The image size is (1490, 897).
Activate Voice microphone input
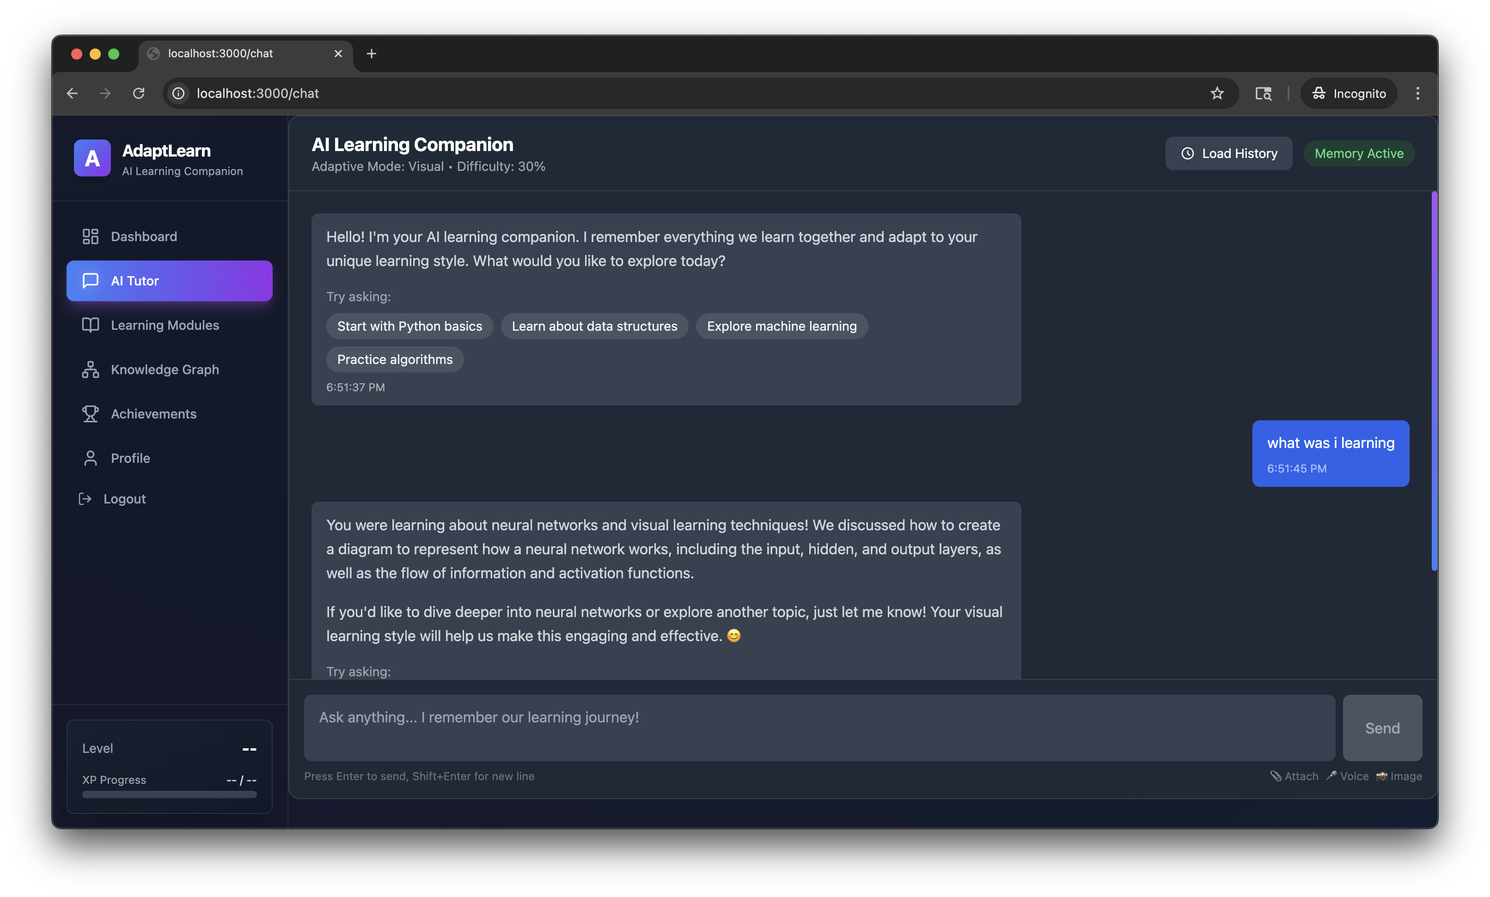(1347, 776)
